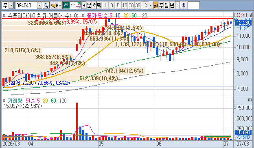Click the left triangle arrow before 분
The height and width of the screenshot is (148, 254).
point(84,5)
